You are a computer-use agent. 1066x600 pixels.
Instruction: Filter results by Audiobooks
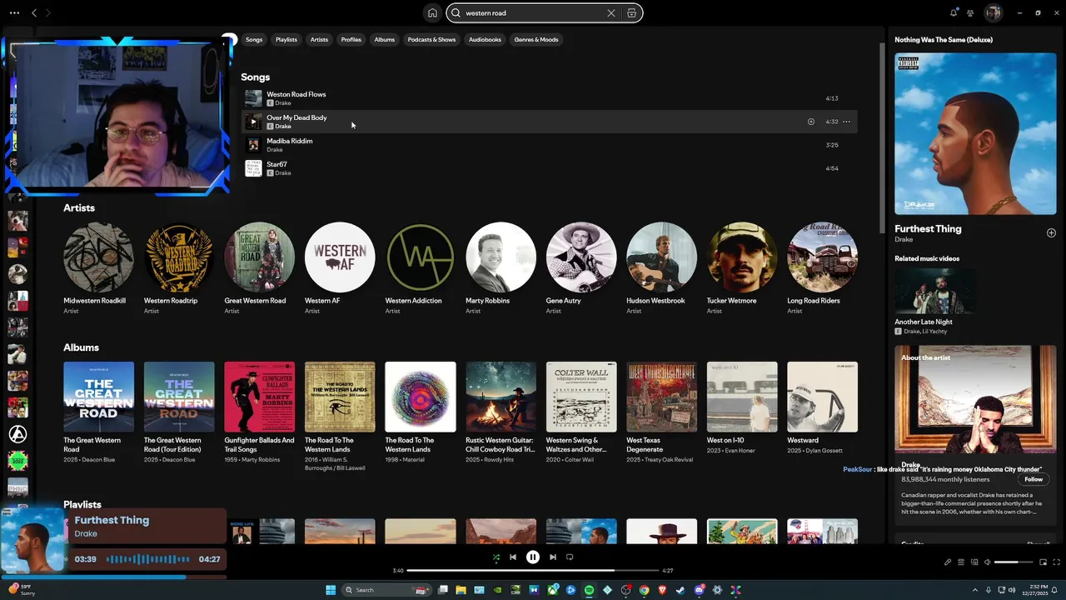coord(485,39)
